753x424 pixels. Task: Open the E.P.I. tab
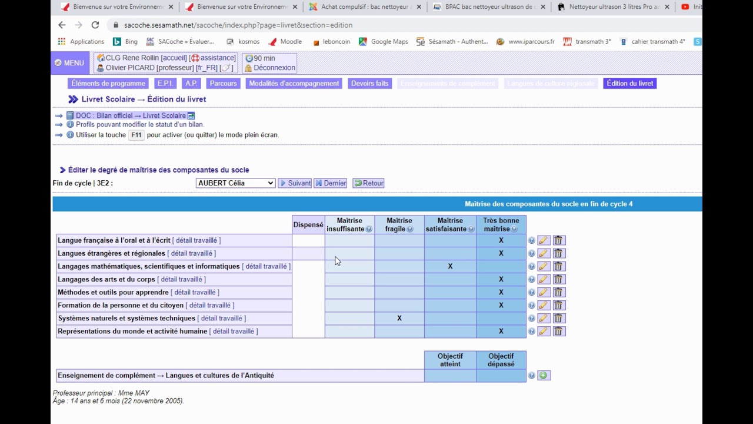pos(165,84)
